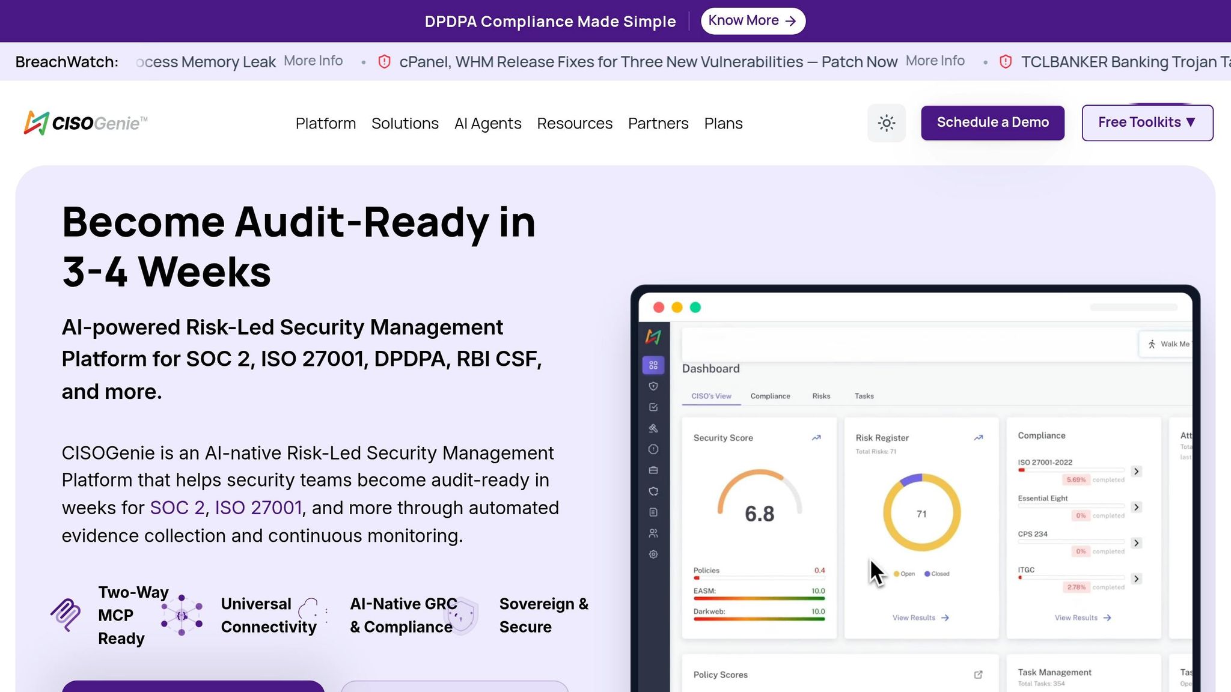Open More Info for the cPanel WHM headline
The image size is (1231, 692).
935,61
